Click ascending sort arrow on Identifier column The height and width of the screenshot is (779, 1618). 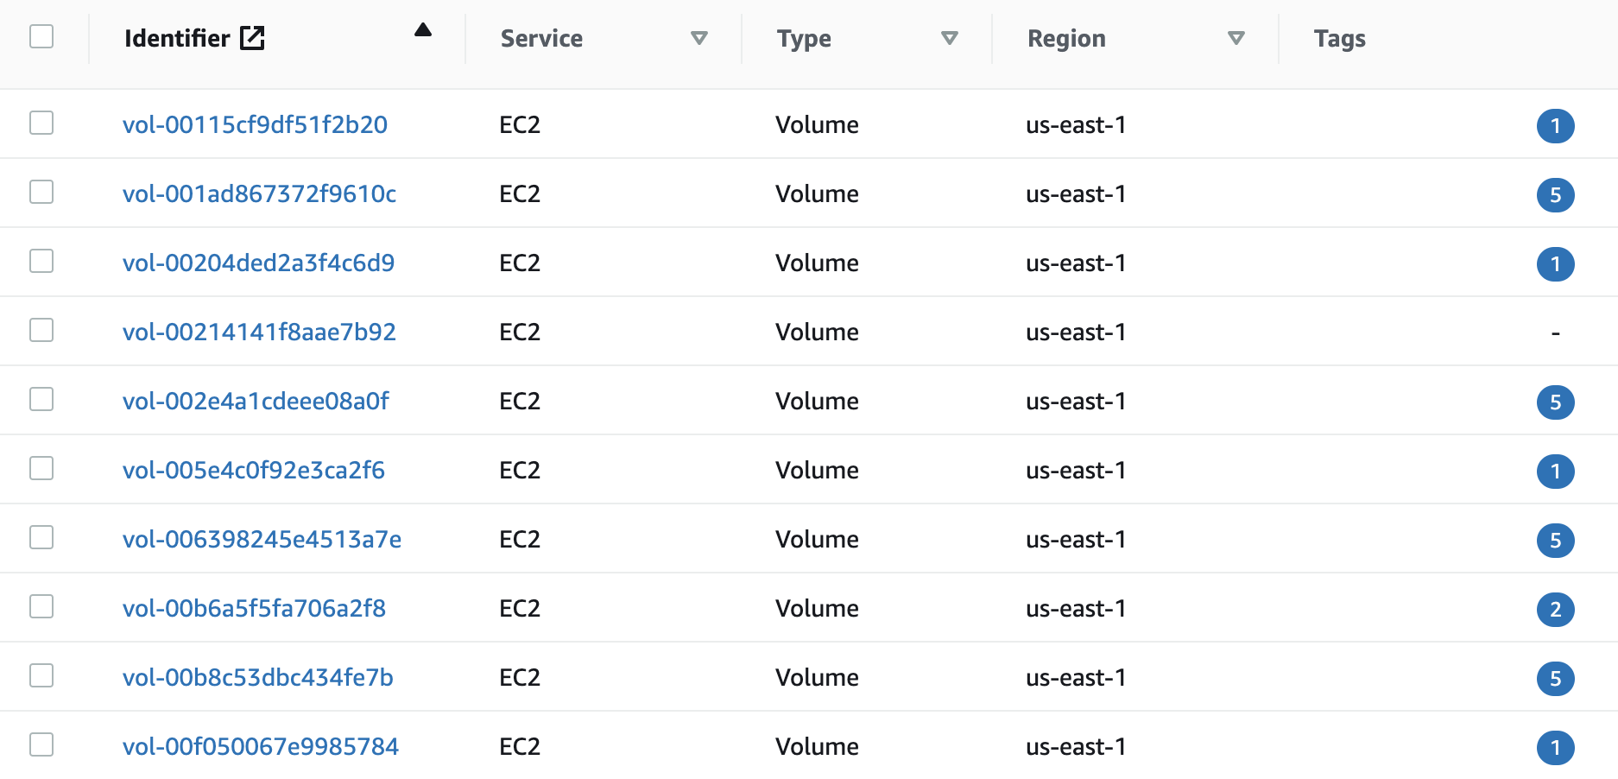(422, 30)
